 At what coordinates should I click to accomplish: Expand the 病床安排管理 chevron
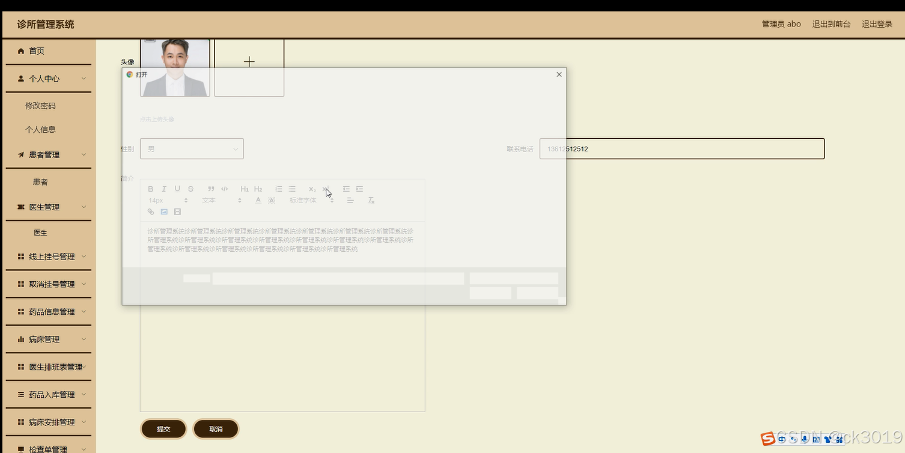tap(84, 422)
